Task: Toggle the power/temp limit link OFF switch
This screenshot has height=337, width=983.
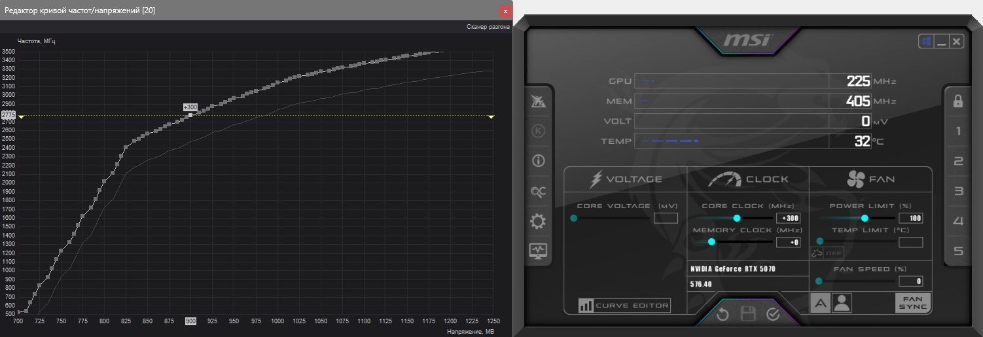Action: point(827,253)
